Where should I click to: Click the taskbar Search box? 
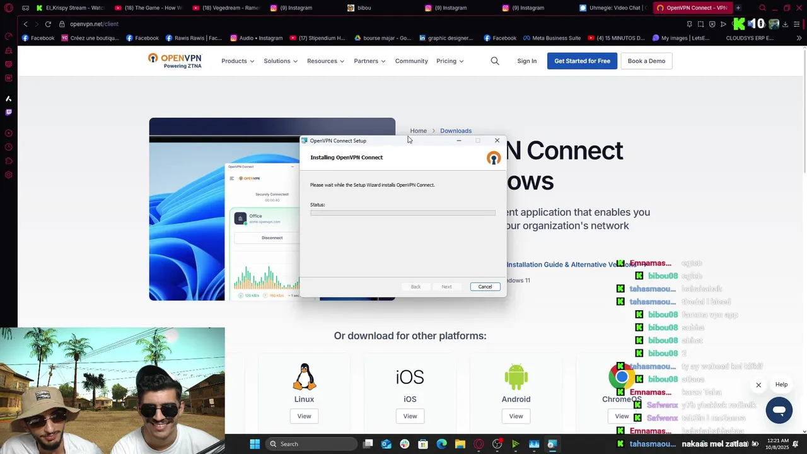[x=312, y=444]
